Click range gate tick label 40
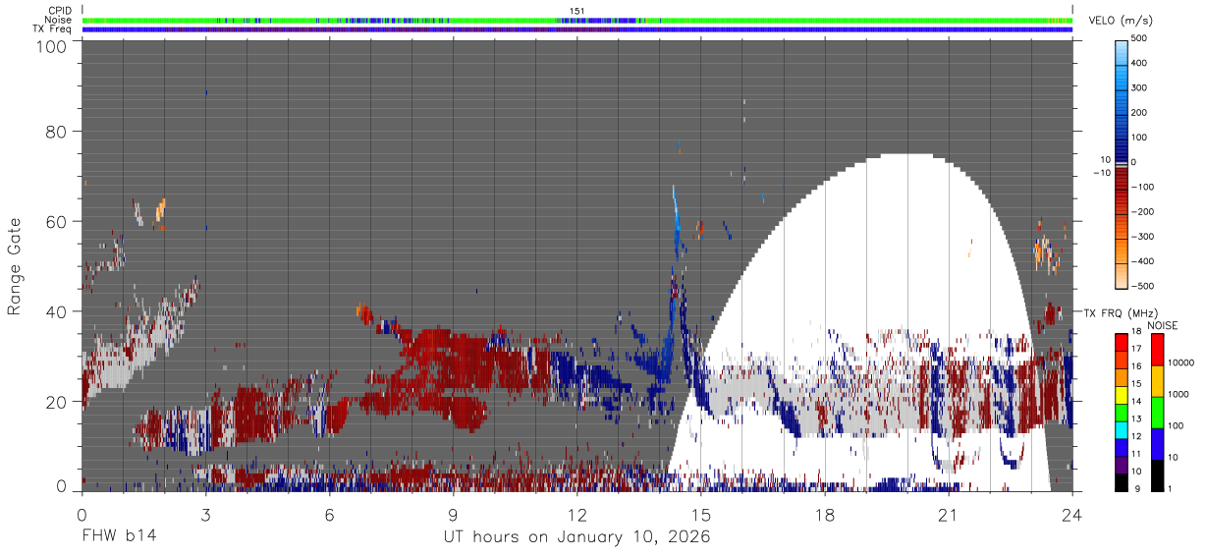This screenshot has height=557, width=1206. [58, 311]
